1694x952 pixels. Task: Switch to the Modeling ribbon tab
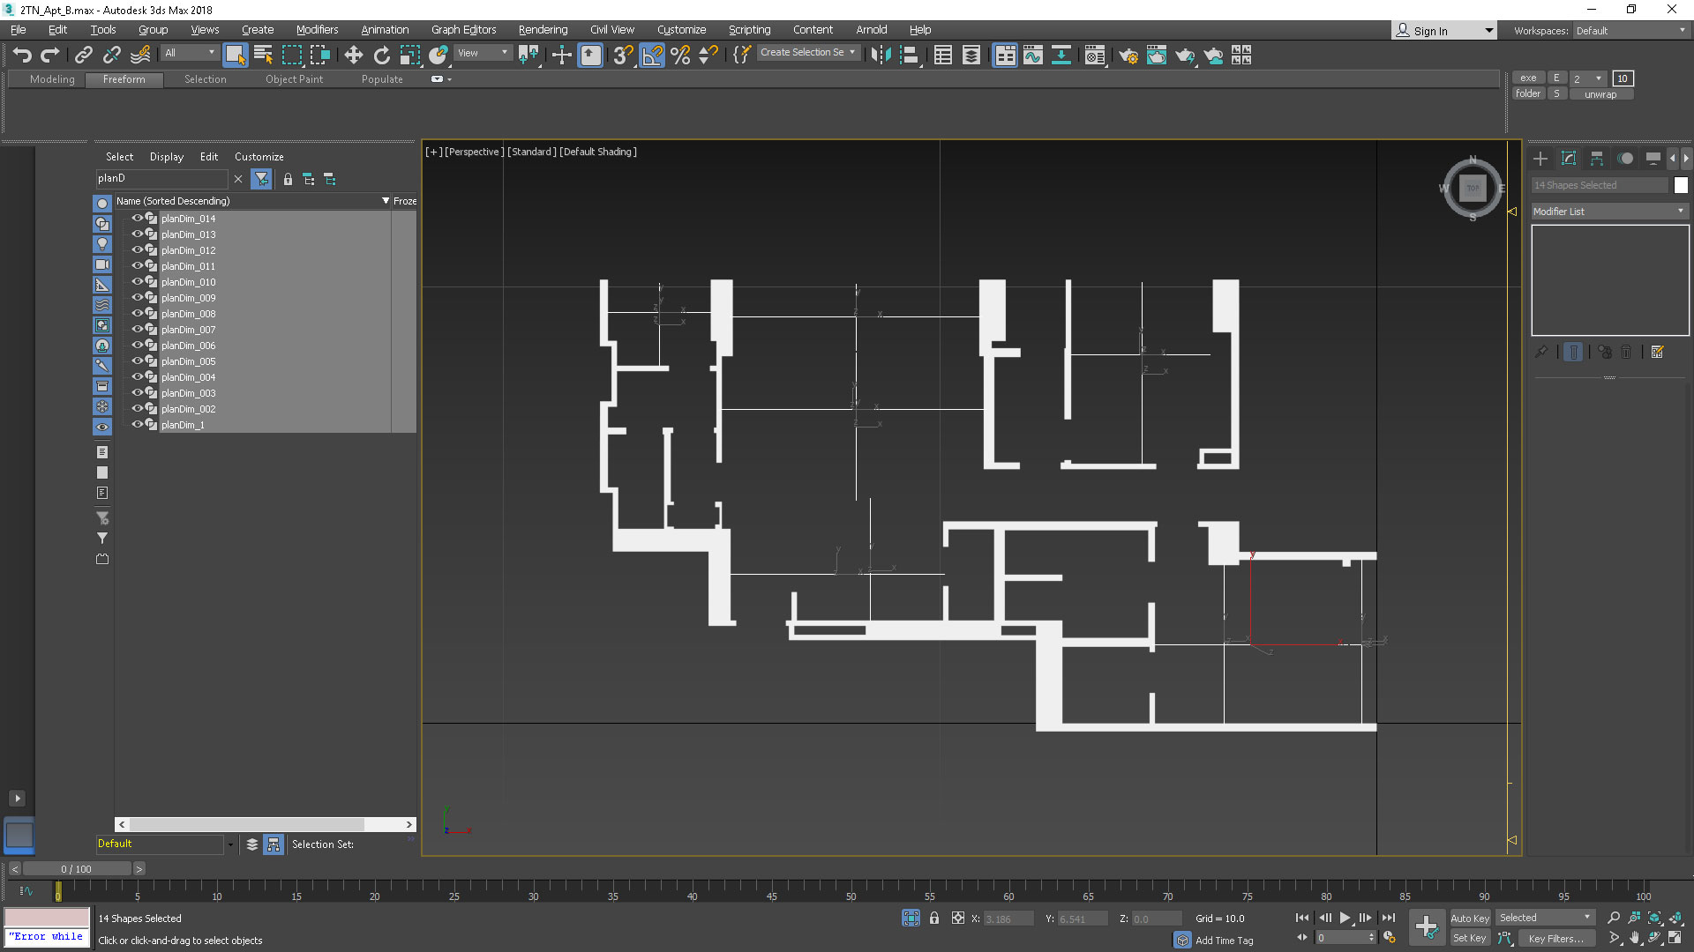coord(52,79)
